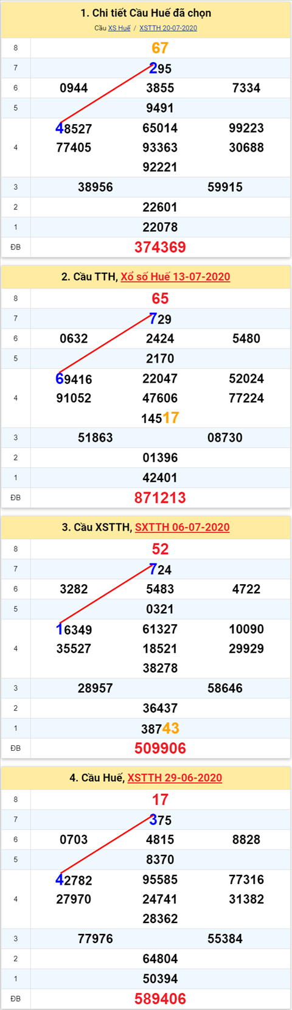Click the number 0321

160,610
